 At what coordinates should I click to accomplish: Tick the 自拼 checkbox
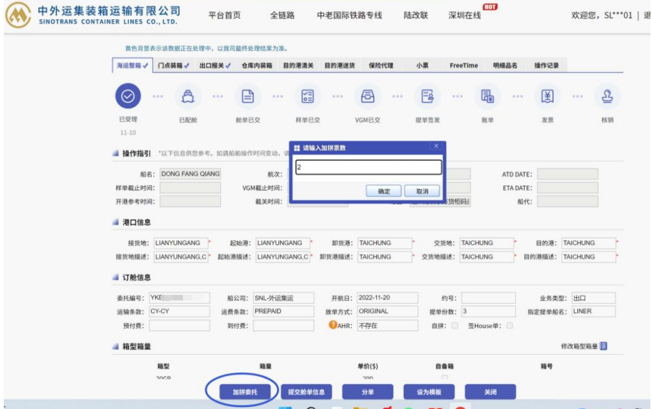pos(455,325)
